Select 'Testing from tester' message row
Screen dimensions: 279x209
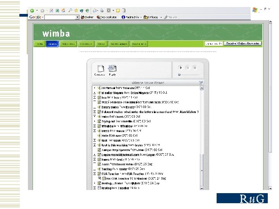point(123,169)
